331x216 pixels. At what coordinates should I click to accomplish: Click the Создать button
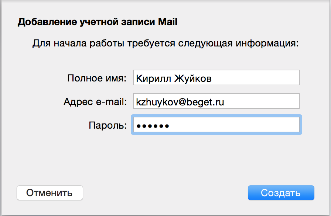(281, 193)
